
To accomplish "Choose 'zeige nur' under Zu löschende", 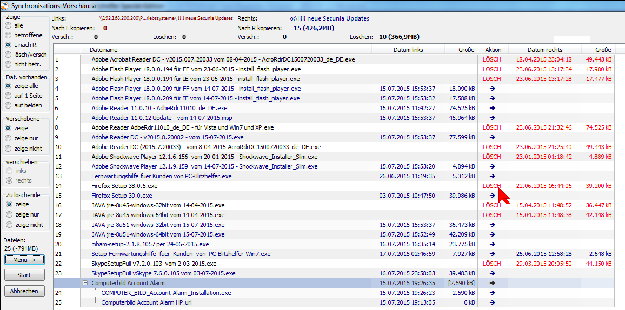I will point(8,214).
